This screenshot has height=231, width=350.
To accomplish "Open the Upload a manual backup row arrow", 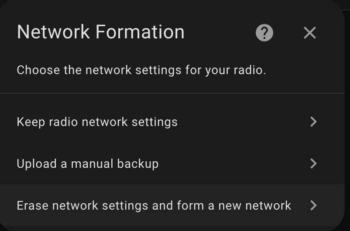I will click(314, 163).
